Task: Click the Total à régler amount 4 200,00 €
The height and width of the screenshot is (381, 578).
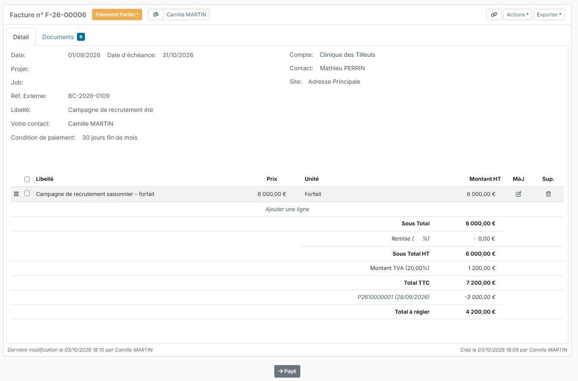Action: pyautogui.click(x=481, y=312)
